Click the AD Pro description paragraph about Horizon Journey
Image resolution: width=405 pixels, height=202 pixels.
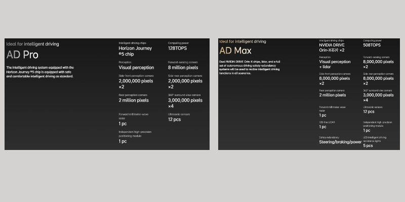click(40, 72)
